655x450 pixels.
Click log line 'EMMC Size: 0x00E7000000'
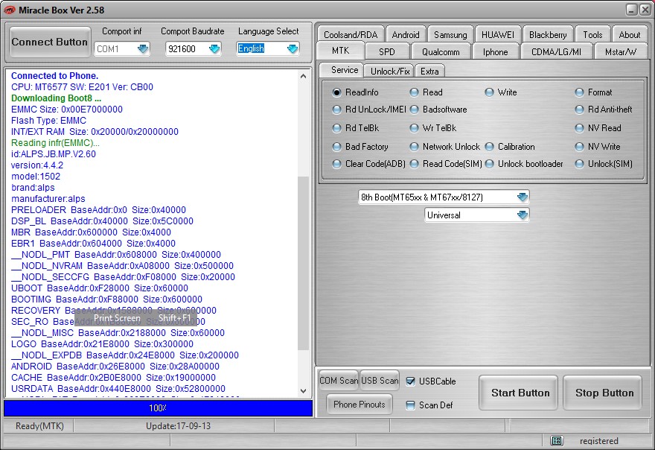tap(67, 110)
